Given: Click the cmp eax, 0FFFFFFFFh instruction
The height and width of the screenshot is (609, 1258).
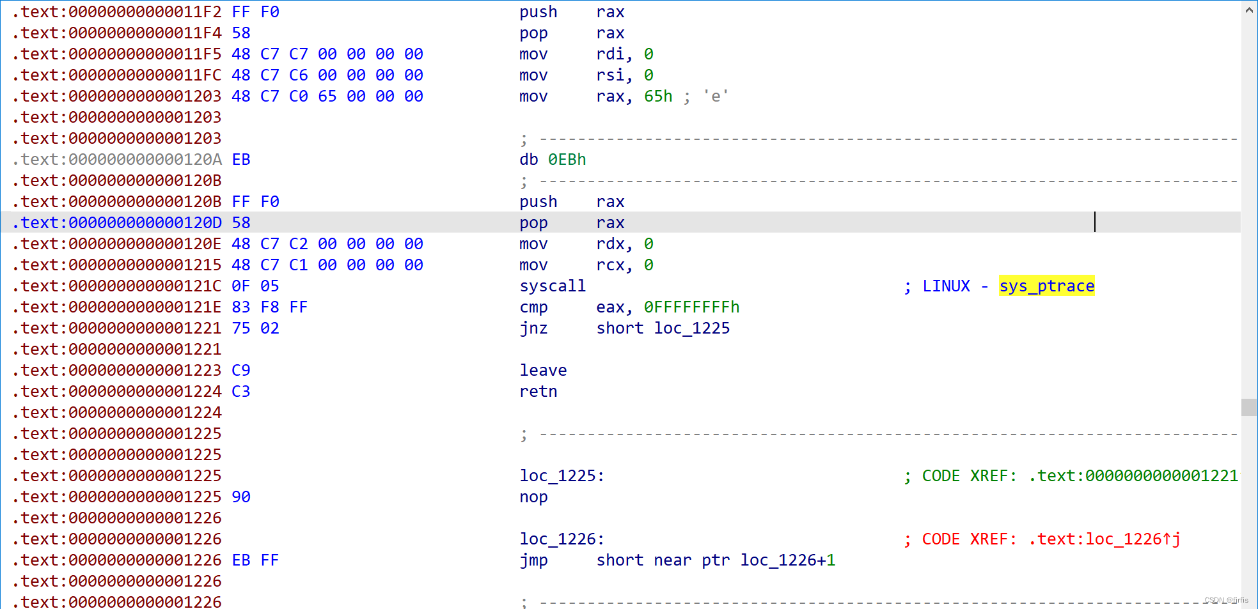Looking at the screenshot, I should tap(629, 307).
